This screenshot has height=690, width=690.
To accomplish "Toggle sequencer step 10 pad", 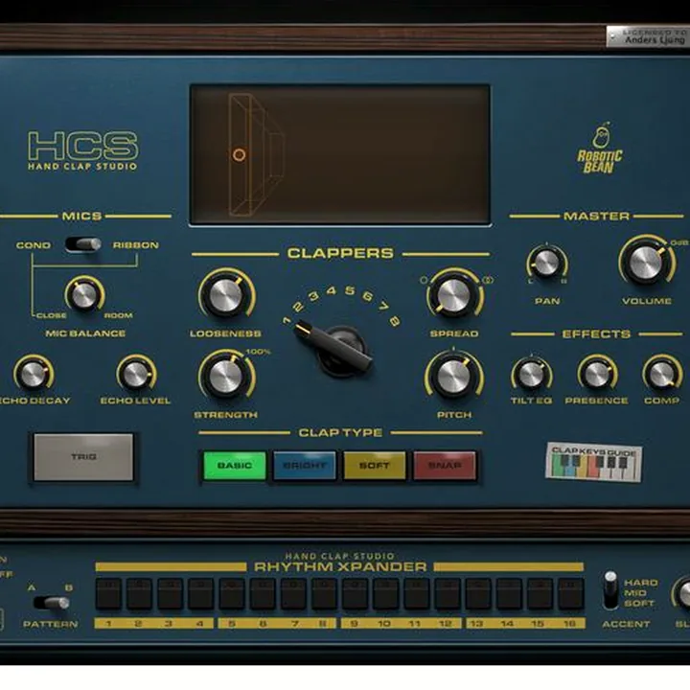I will pyautogui.click(x=386, y=593).
